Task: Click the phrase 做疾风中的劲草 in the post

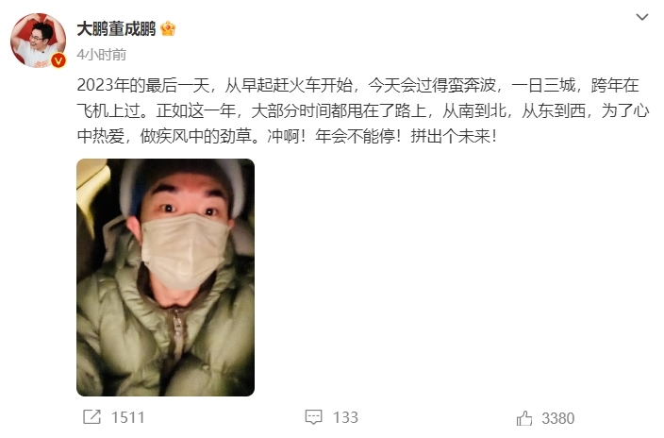Action: (196, 137)
